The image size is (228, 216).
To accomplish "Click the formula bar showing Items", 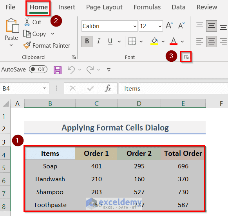I will coord(173,88).
